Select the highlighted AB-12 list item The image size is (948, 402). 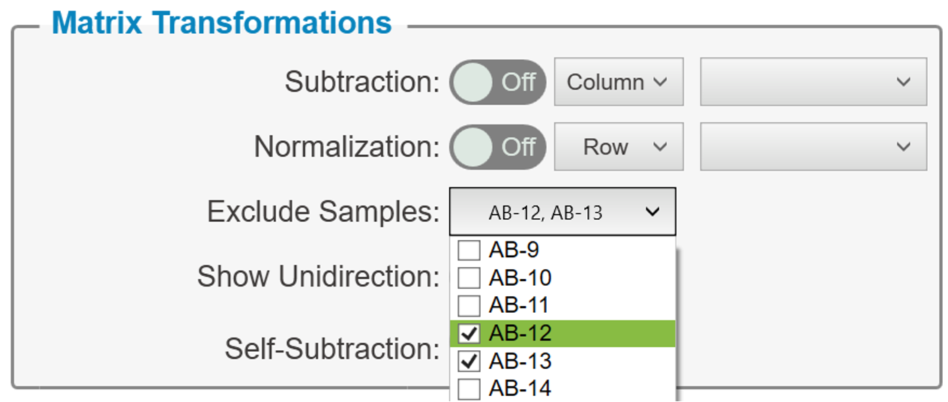tap(562, 334)
